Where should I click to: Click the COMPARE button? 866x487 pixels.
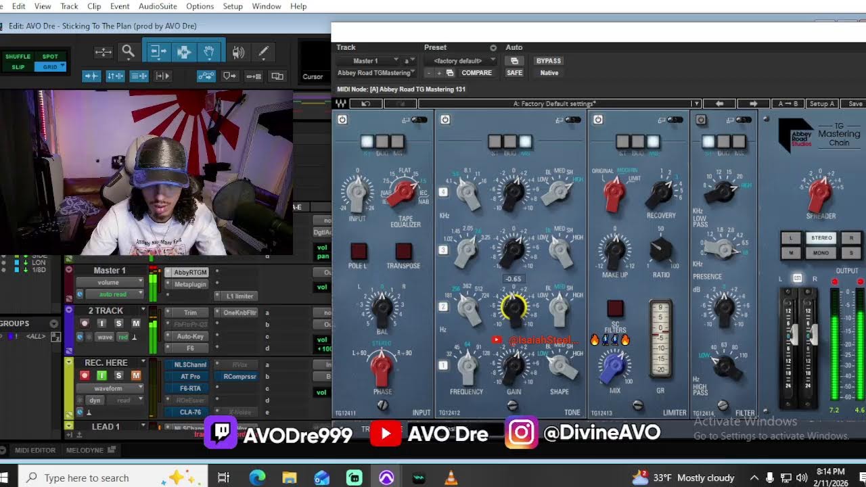pos(476,73)
